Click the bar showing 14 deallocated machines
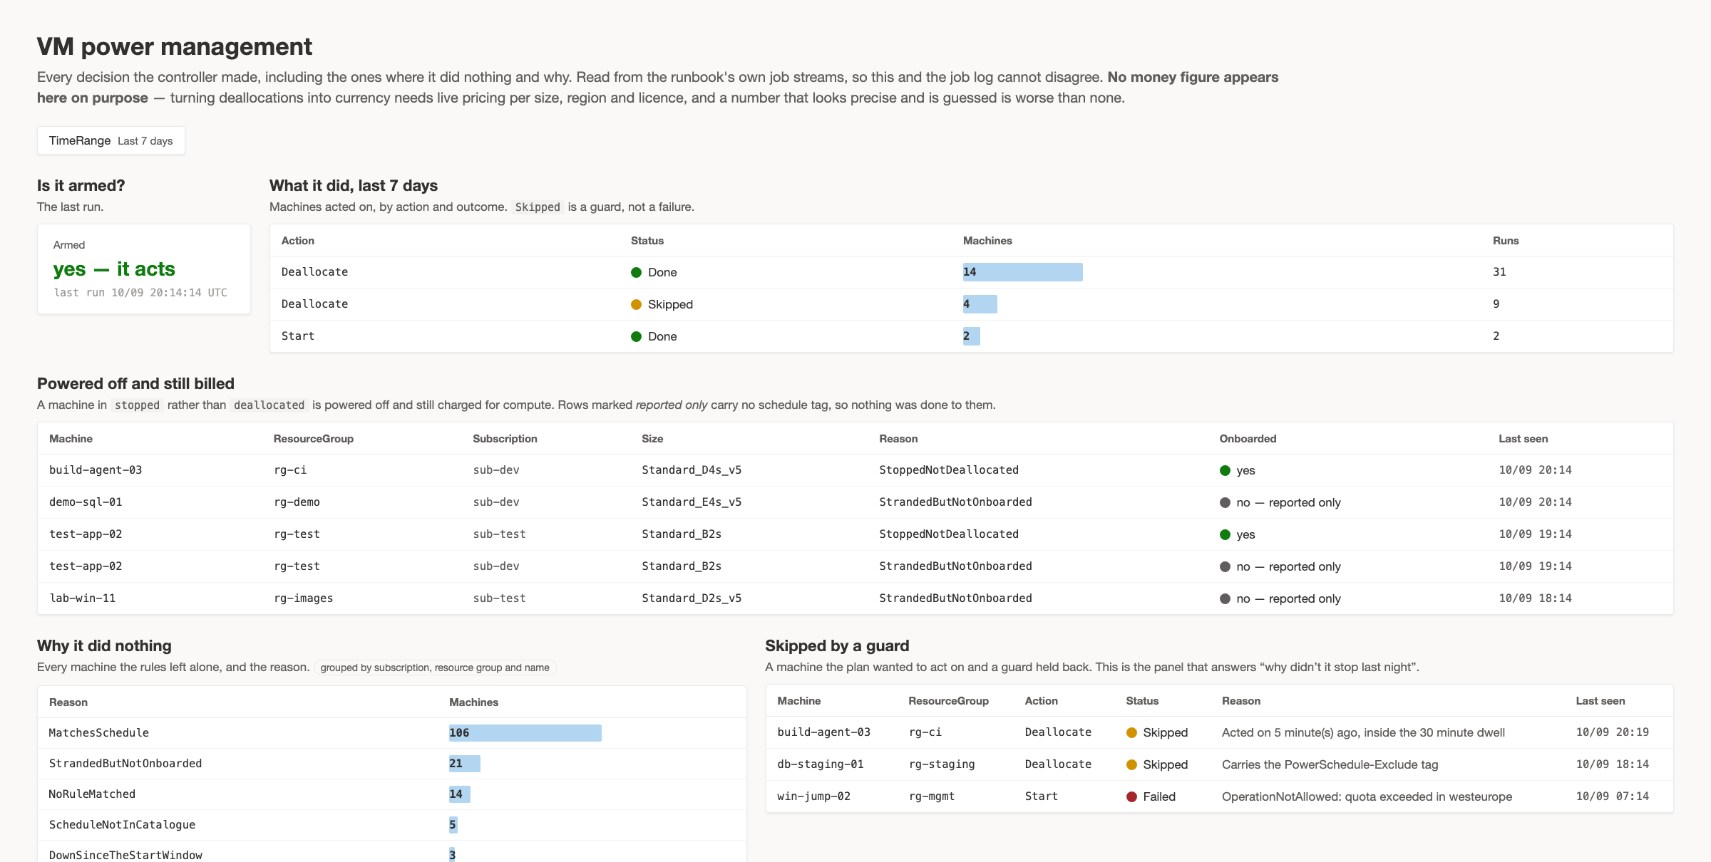This screenshot has height=862, width=1711. pos(1022,272)
